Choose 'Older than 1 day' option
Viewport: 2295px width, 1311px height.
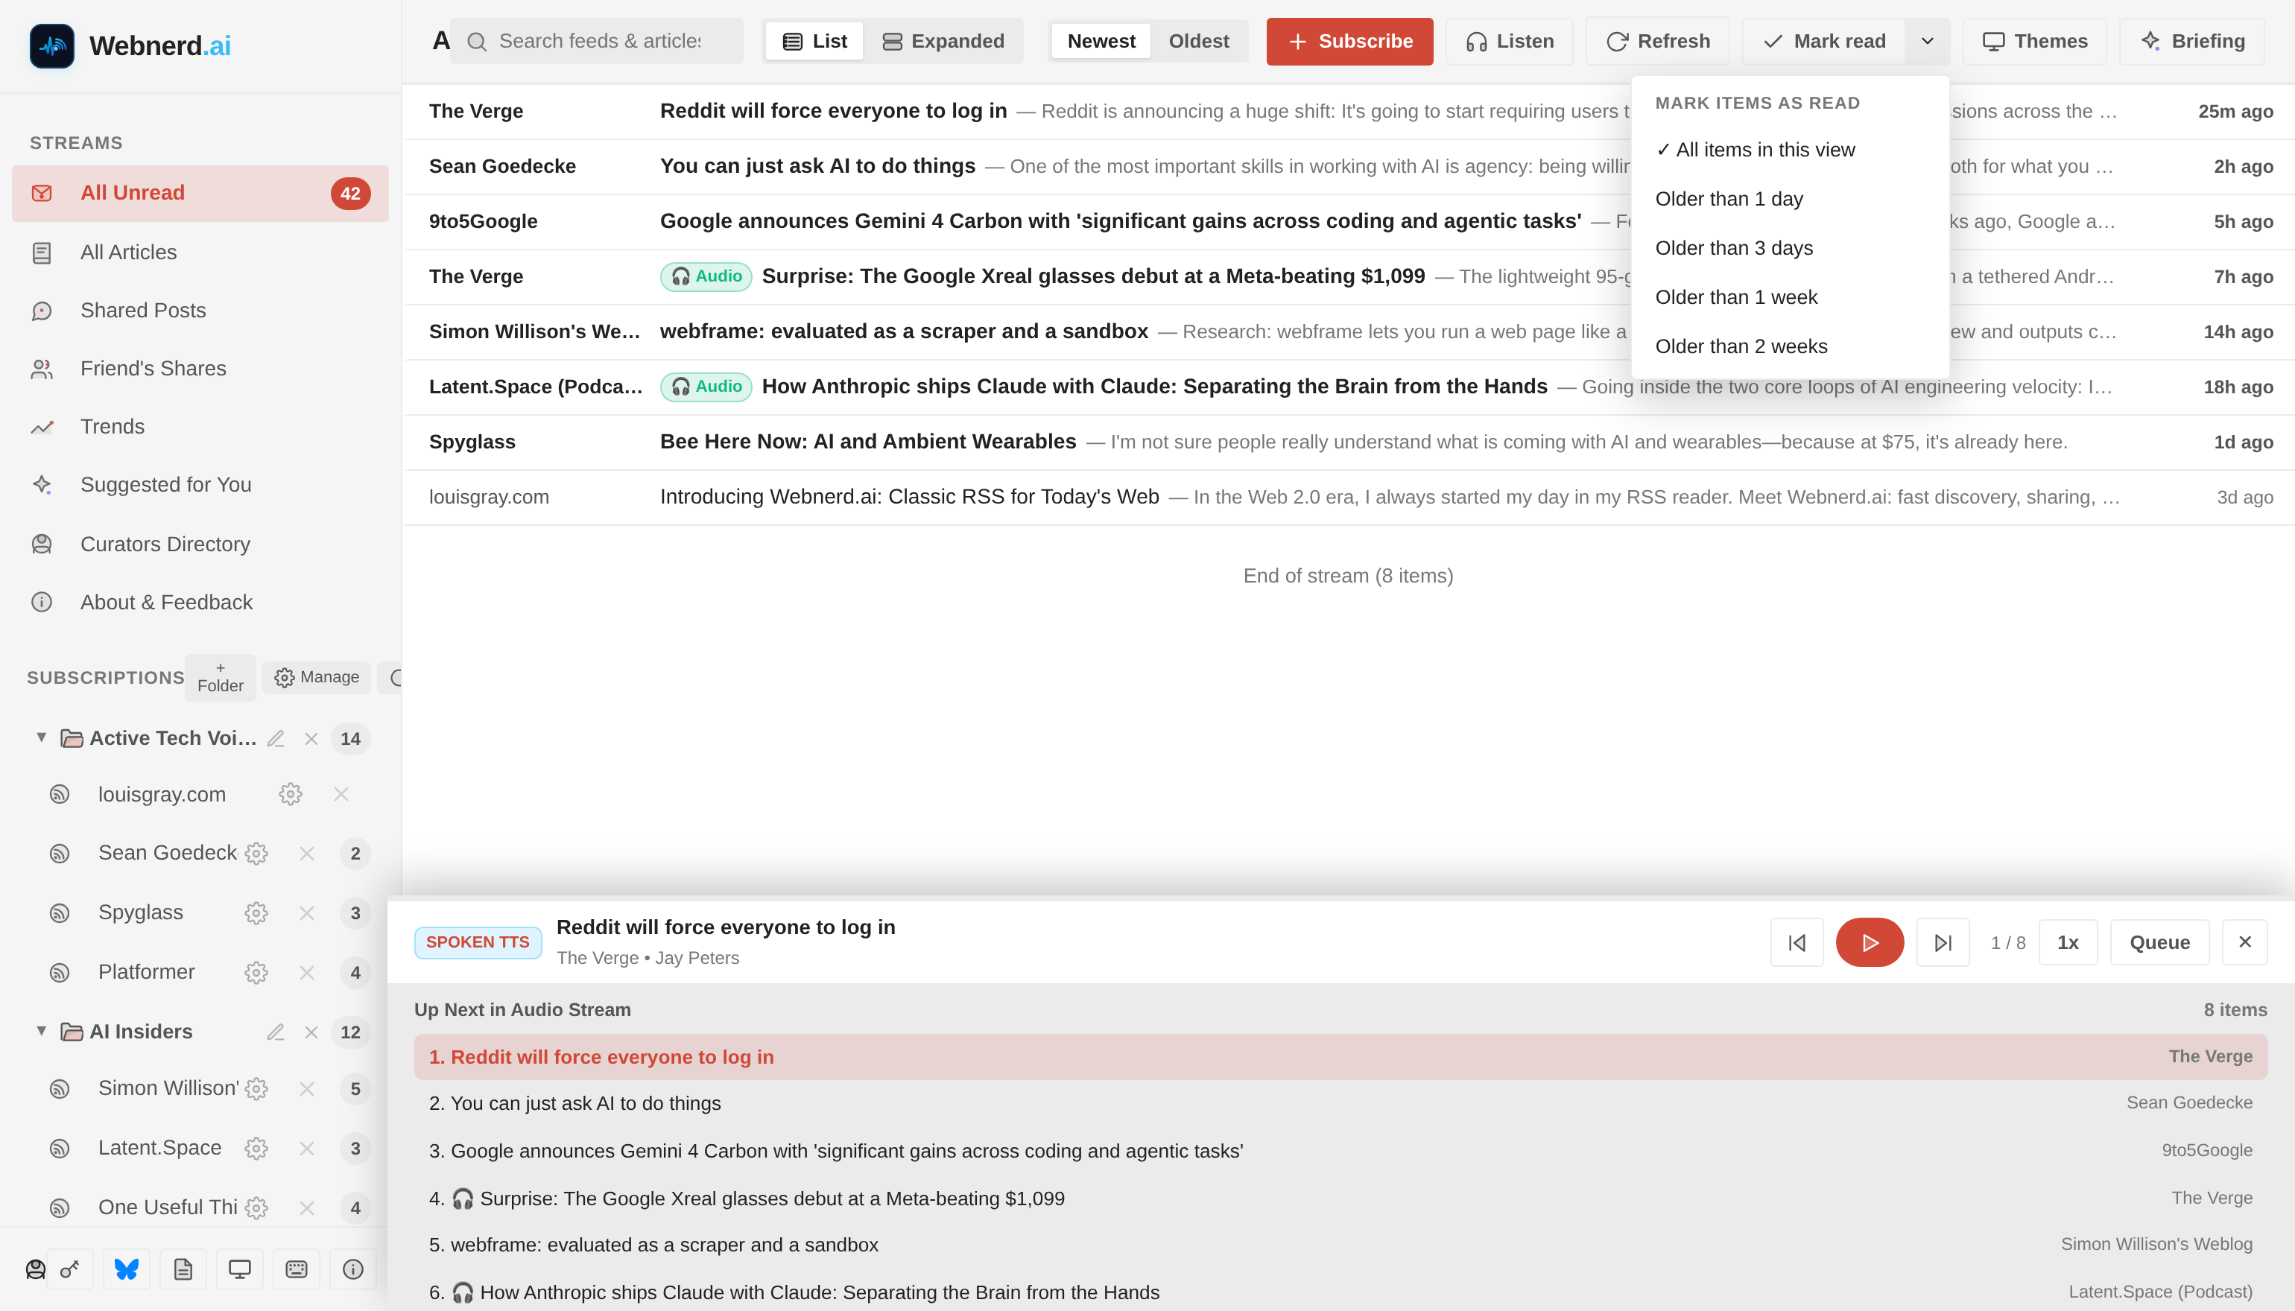(1790, 199)
